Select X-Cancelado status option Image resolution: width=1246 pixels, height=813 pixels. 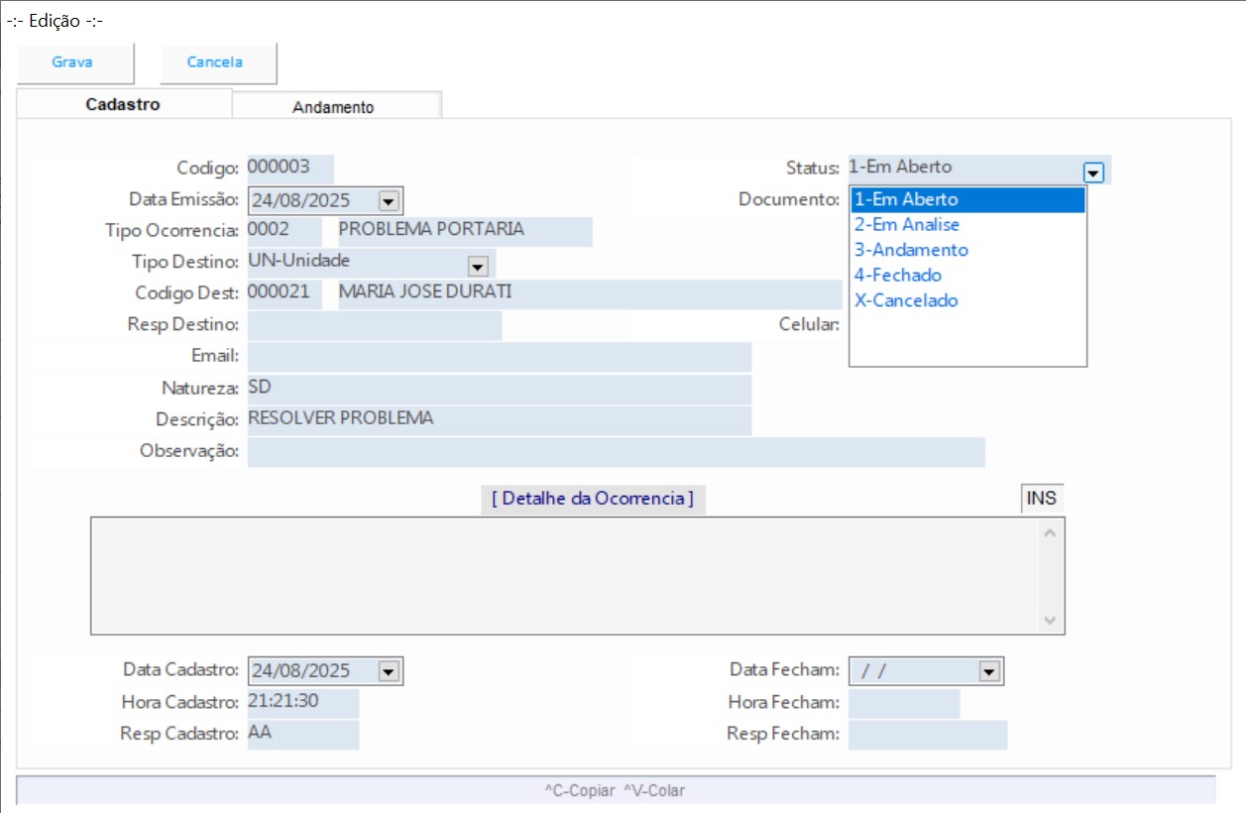pos(906,300)
